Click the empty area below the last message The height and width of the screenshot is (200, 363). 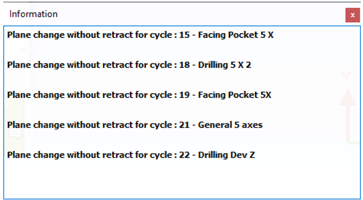click(182, 180)
